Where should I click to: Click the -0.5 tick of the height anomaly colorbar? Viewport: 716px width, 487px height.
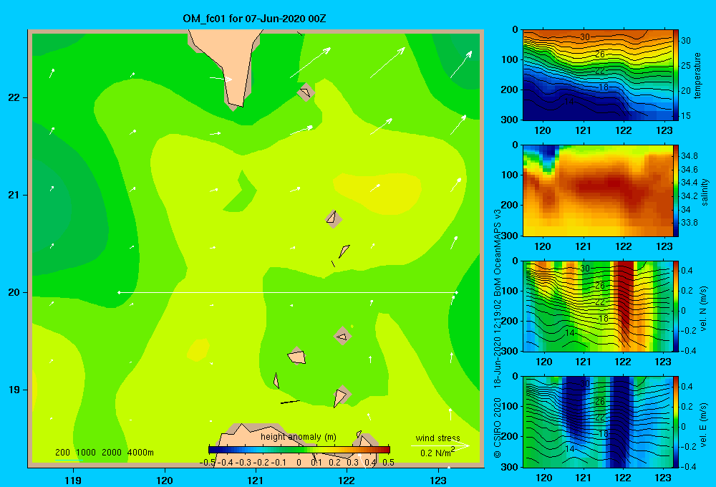(x=208, y=463)
